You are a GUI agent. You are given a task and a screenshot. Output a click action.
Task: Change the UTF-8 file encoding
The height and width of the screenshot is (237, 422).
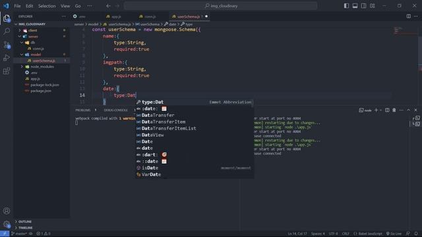333,234
